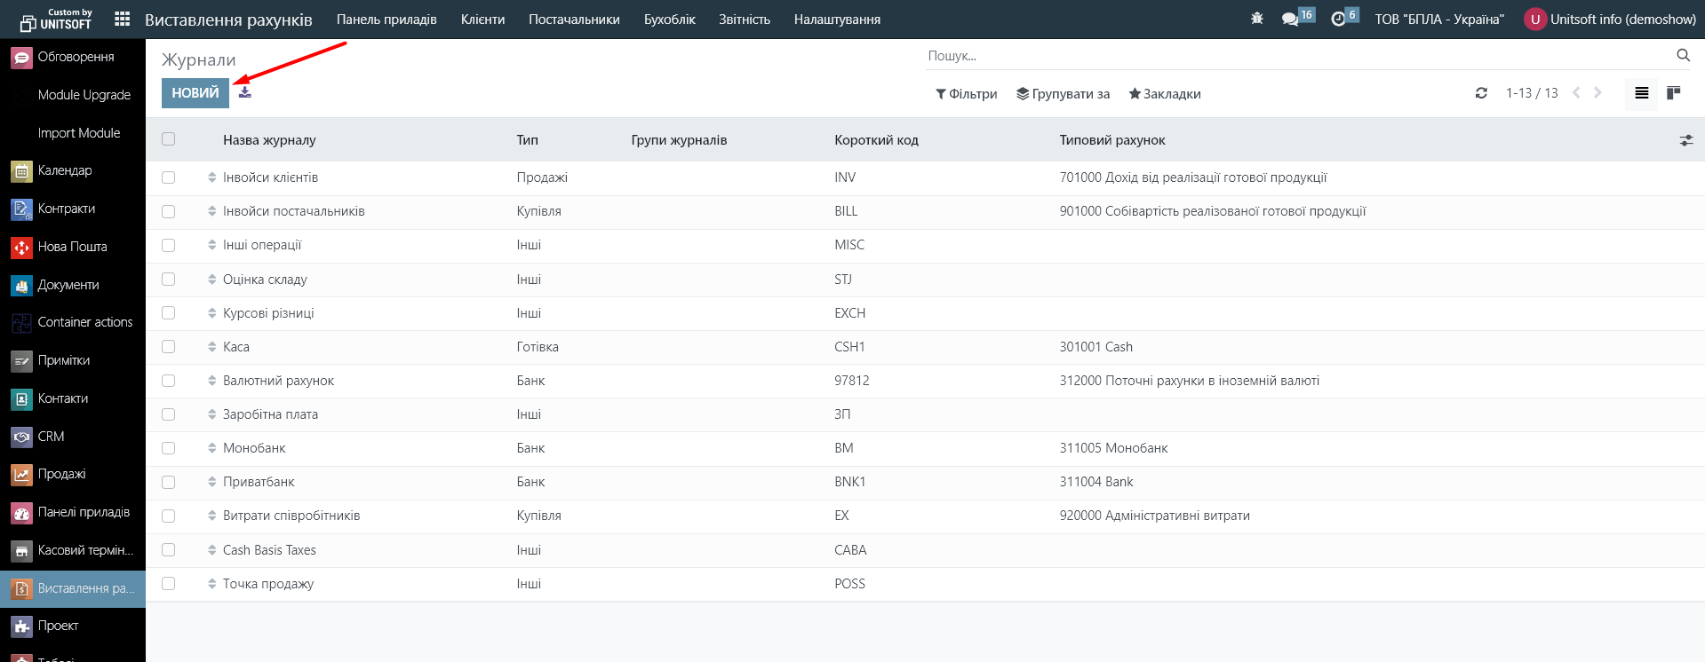Open optional columns settings icon
1705x662 pixels.
1685,140
